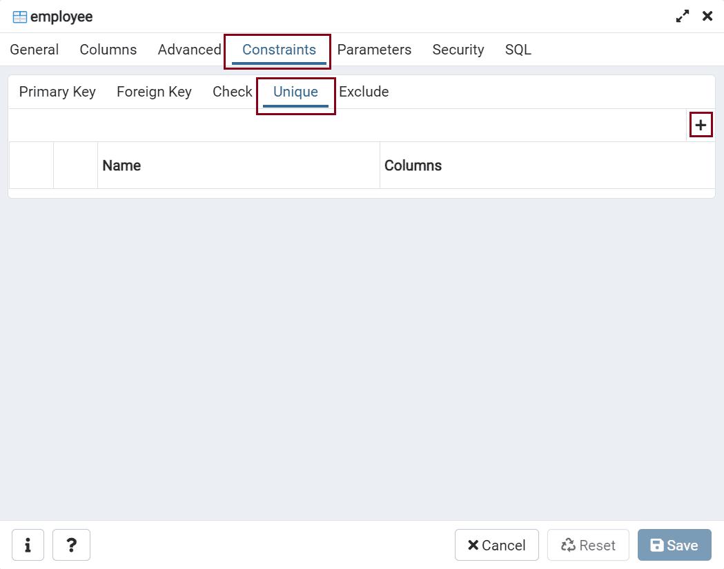724x569 pixels.
Task: Open the info panel with the i icon
Action: tap(28, 545)
